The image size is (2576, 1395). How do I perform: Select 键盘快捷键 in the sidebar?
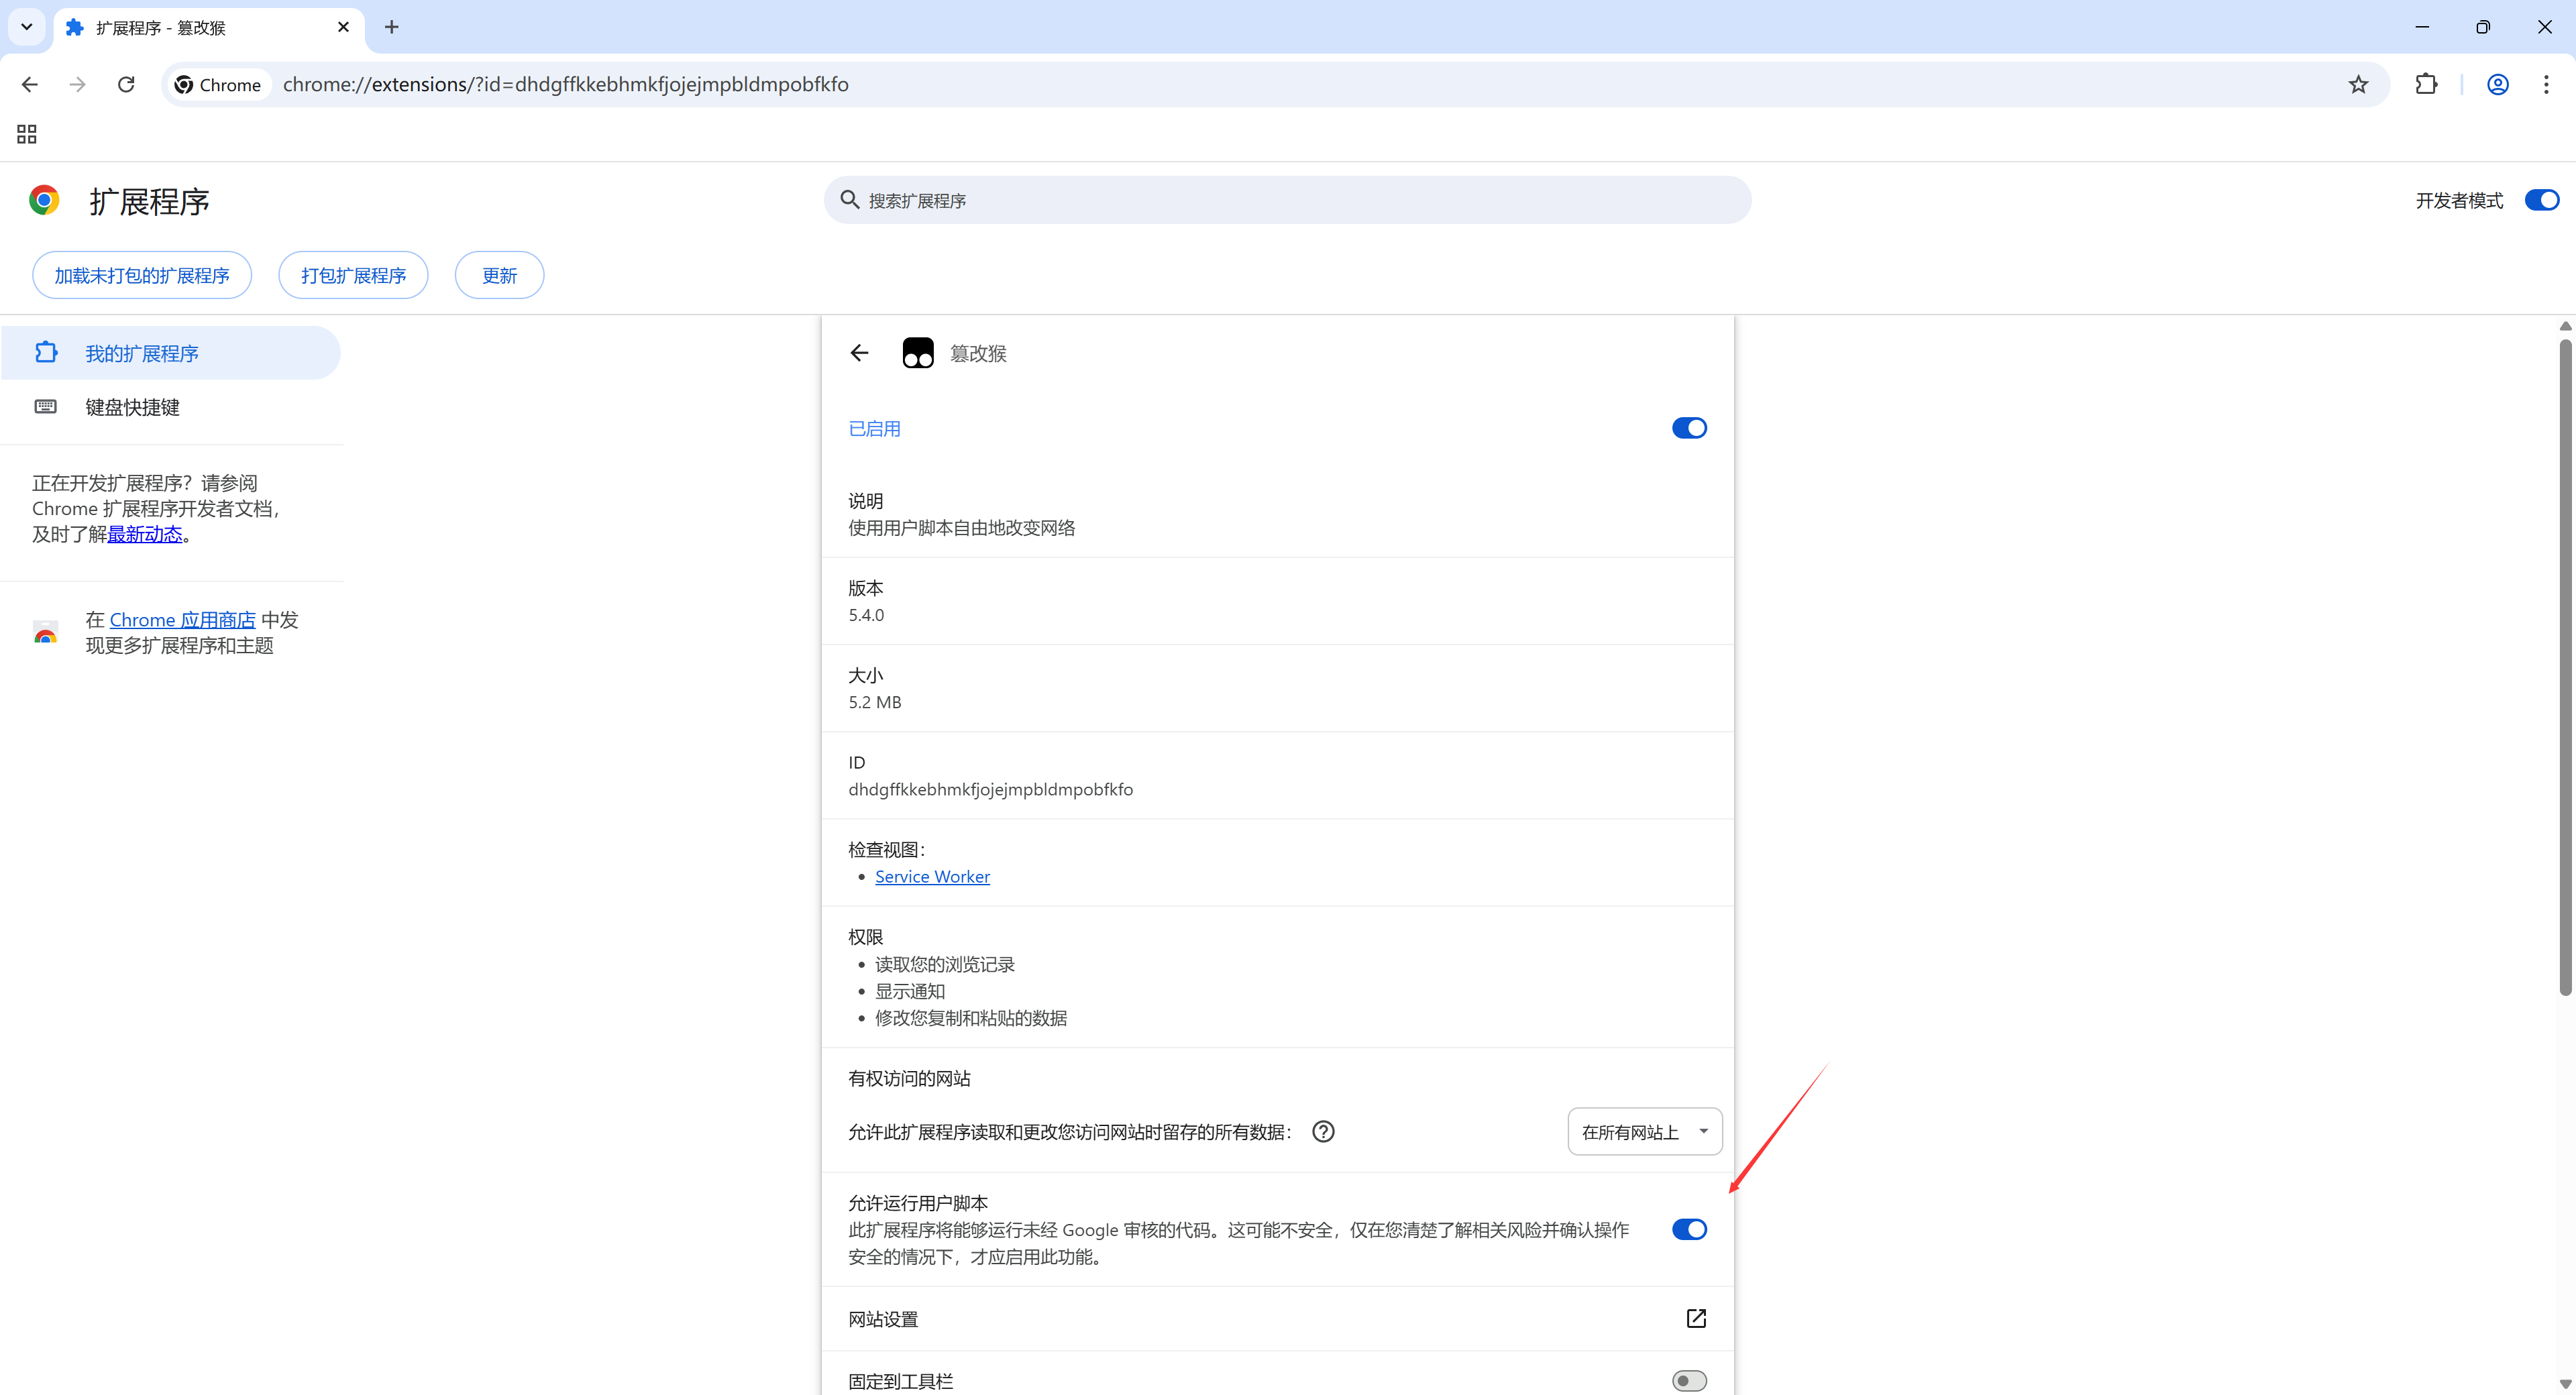[132, 407]
